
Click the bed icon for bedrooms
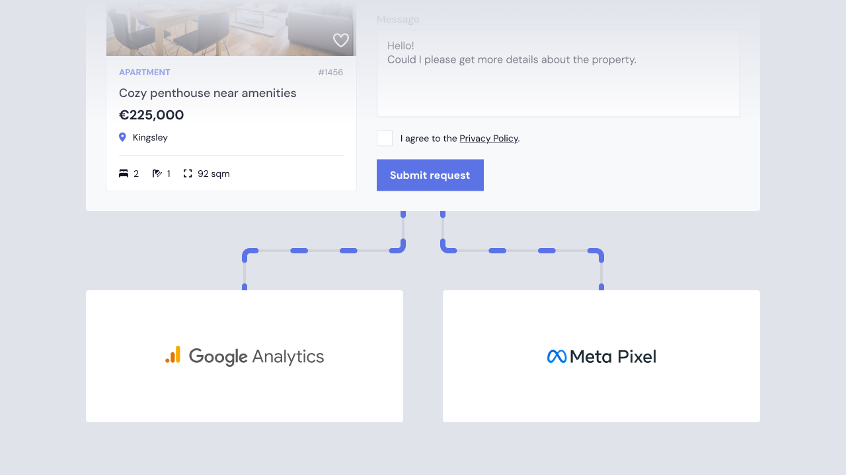(124, 174)
